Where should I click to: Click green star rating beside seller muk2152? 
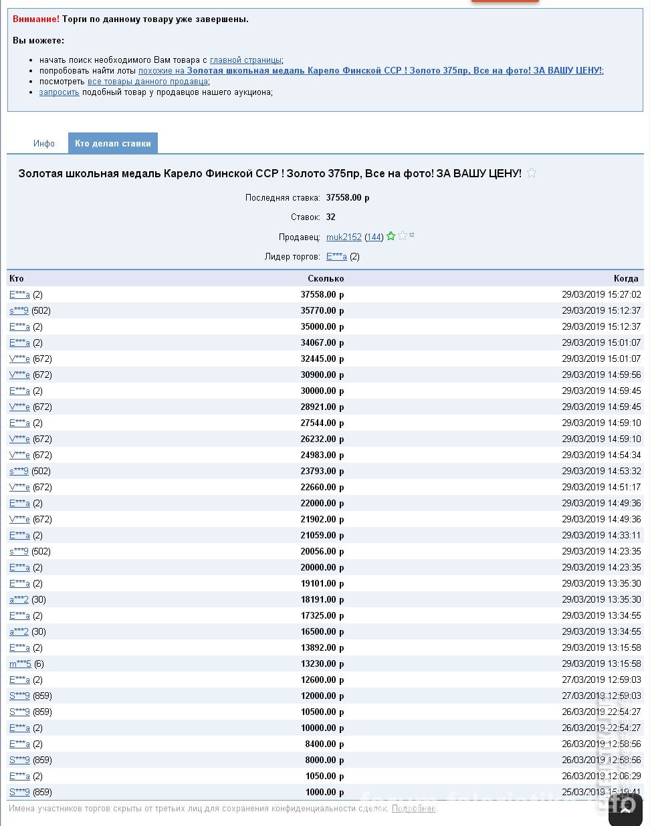click(x=391, y=236)
